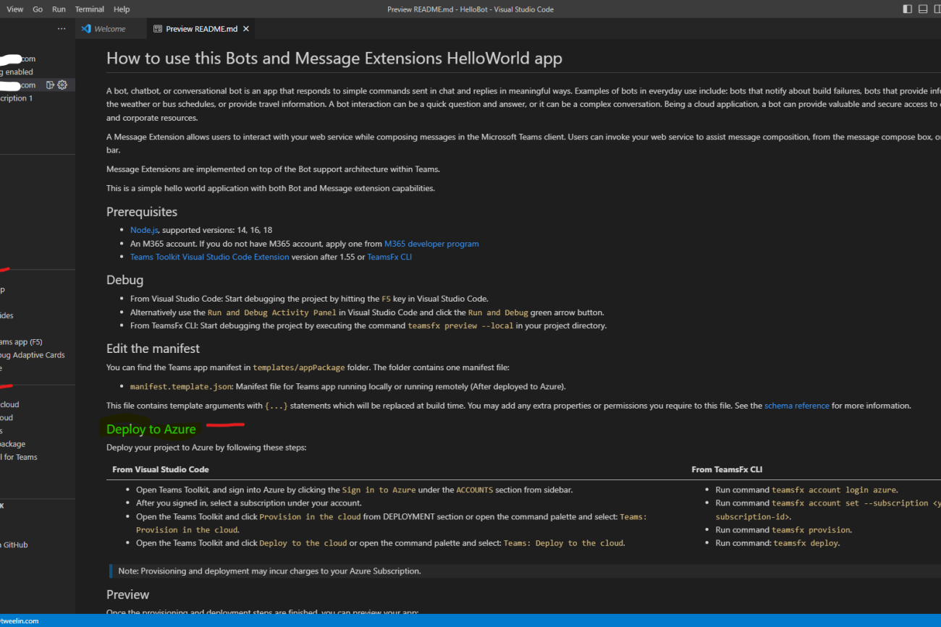This screenshot has width=941, height=627.
Task: Click 'Teams app (F5)' sidebar item
Action: pyautogui.click(x=22, y=342)
